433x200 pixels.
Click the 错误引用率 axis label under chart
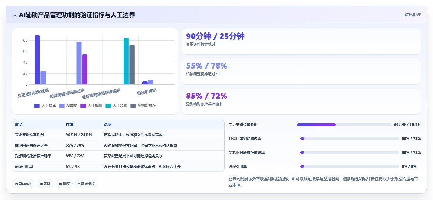click(x=147, y=91)
